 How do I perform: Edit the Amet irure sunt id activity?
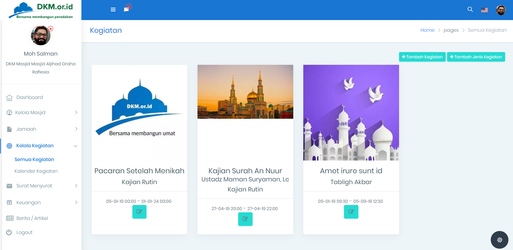(351, 212)
